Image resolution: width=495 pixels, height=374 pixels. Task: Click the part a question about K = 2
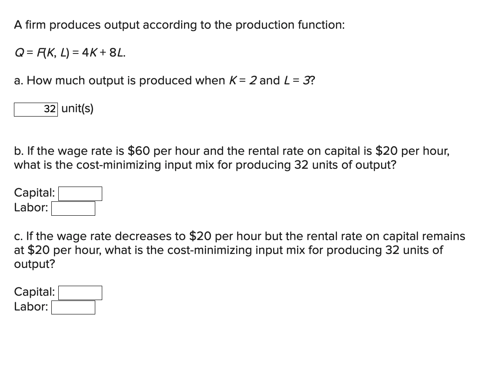(x=164, y=80)
